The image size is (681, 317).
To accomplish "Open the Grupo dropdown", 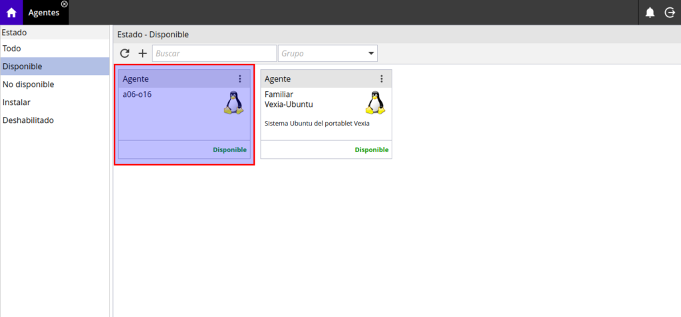I will 327,53.
